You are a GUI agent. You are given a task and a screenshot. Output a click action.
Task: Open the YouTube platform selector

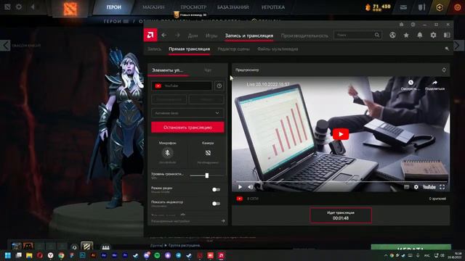click(x=182, y=86)
